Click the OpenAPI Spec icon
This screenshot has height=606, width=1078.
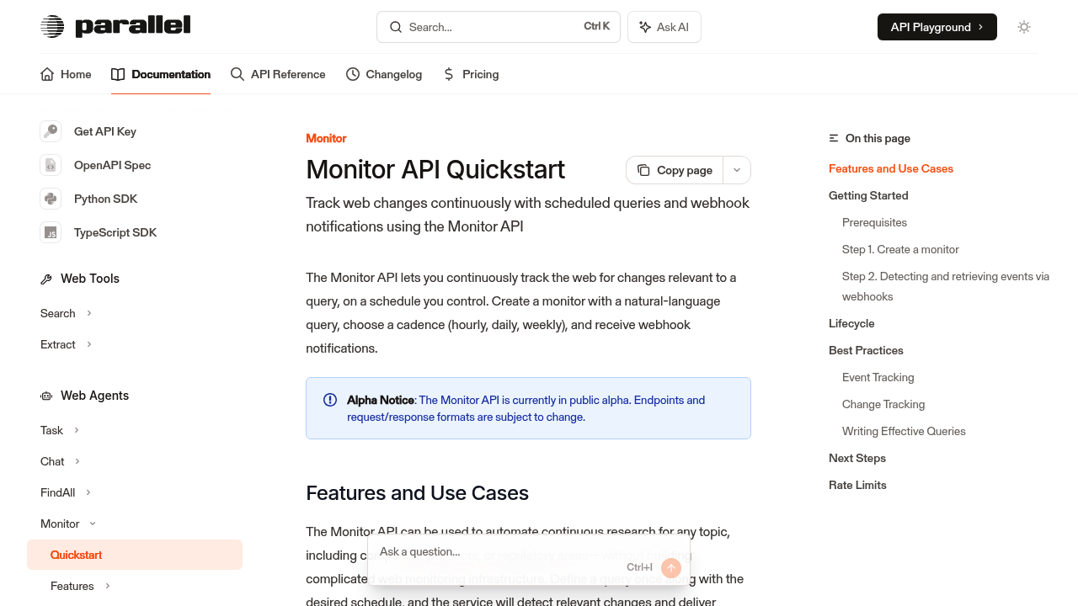point(51,165)
